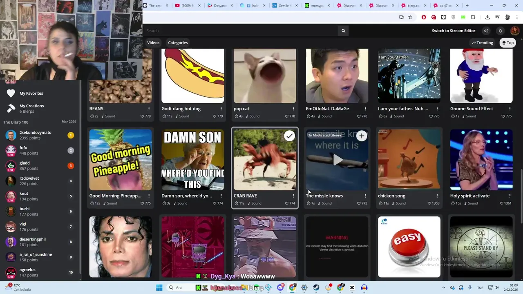523x294 pixels.
Task: Open options menu for Holy spirit activate
Action: click(510, 196)
